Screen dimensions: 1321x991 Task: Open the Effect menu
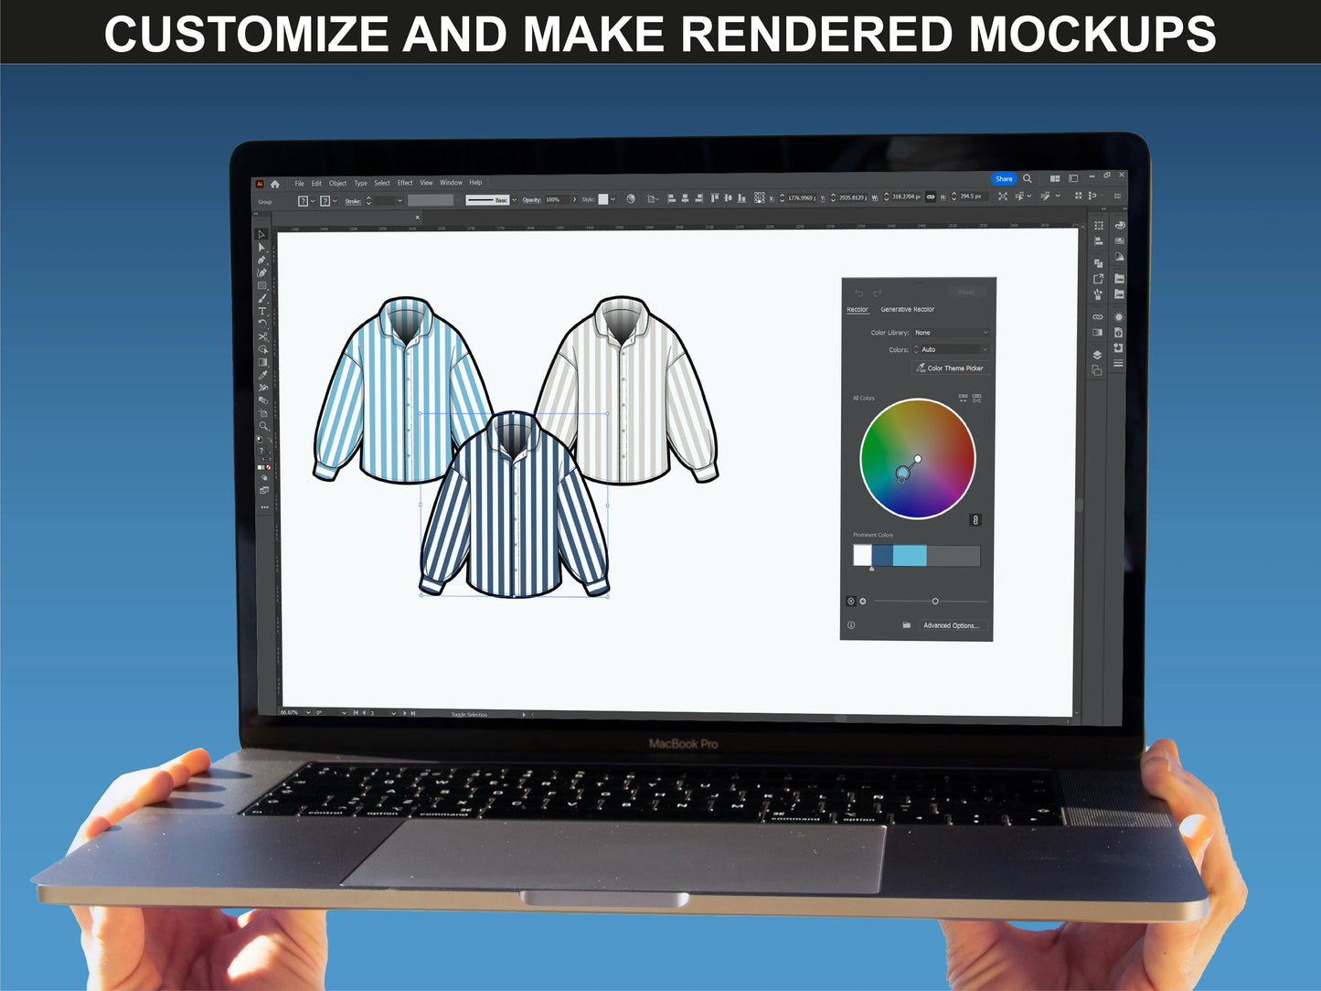[405, 183]
